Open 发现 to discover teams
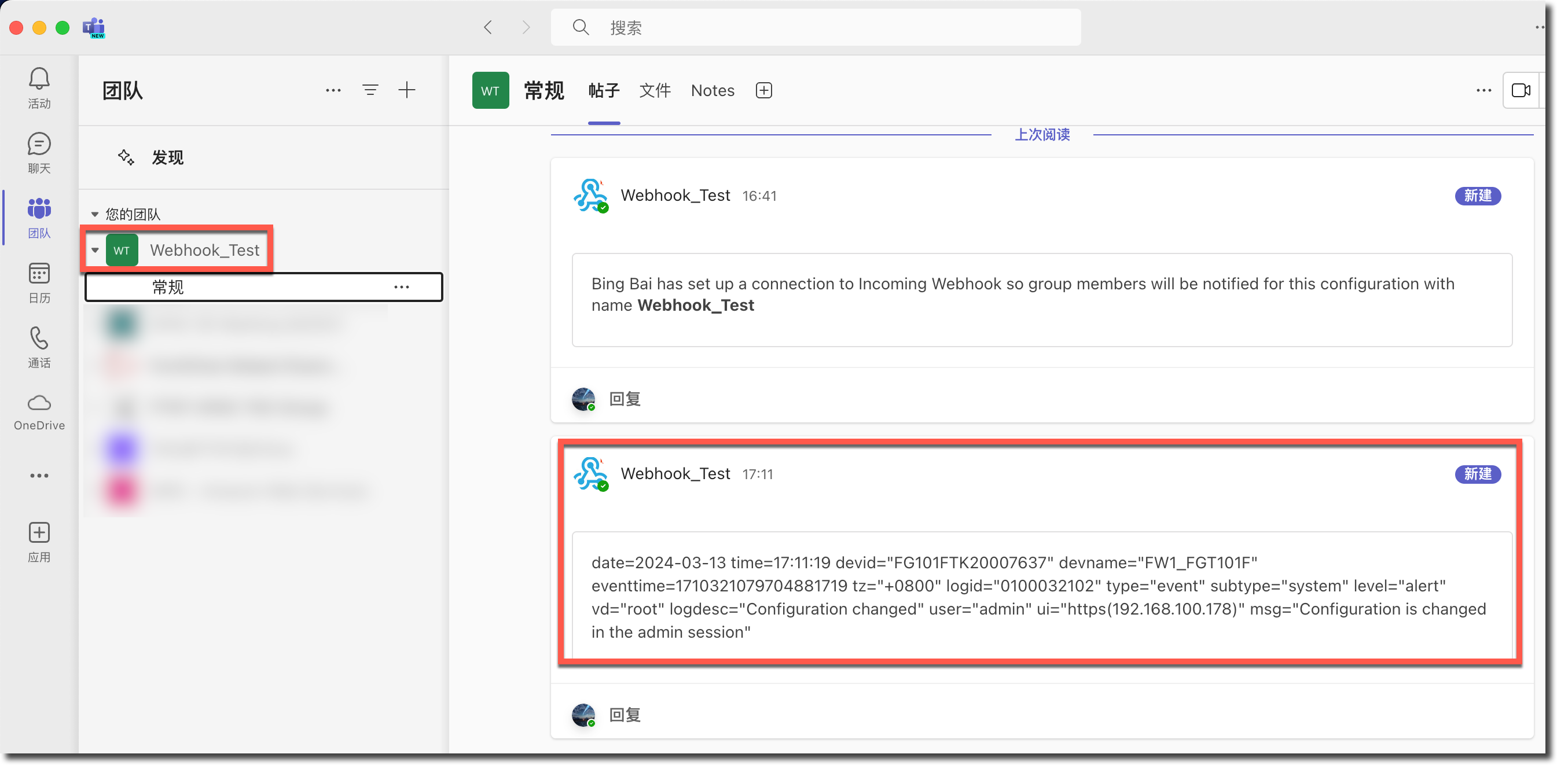The image size is (1557, 765). click(x=167, y=158)
